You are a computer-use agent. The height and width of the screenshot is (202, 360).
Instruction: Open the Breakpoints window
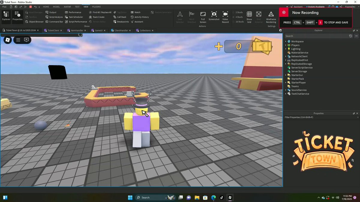[x=121, y=22]
